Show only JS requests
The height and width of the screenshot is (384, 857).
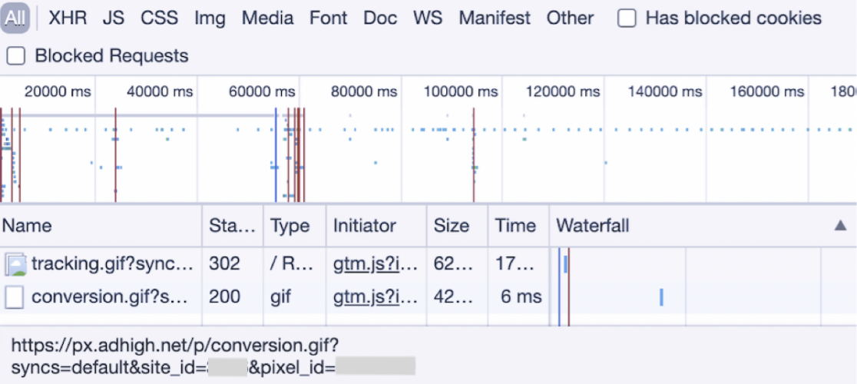click(x=114, y=18)
